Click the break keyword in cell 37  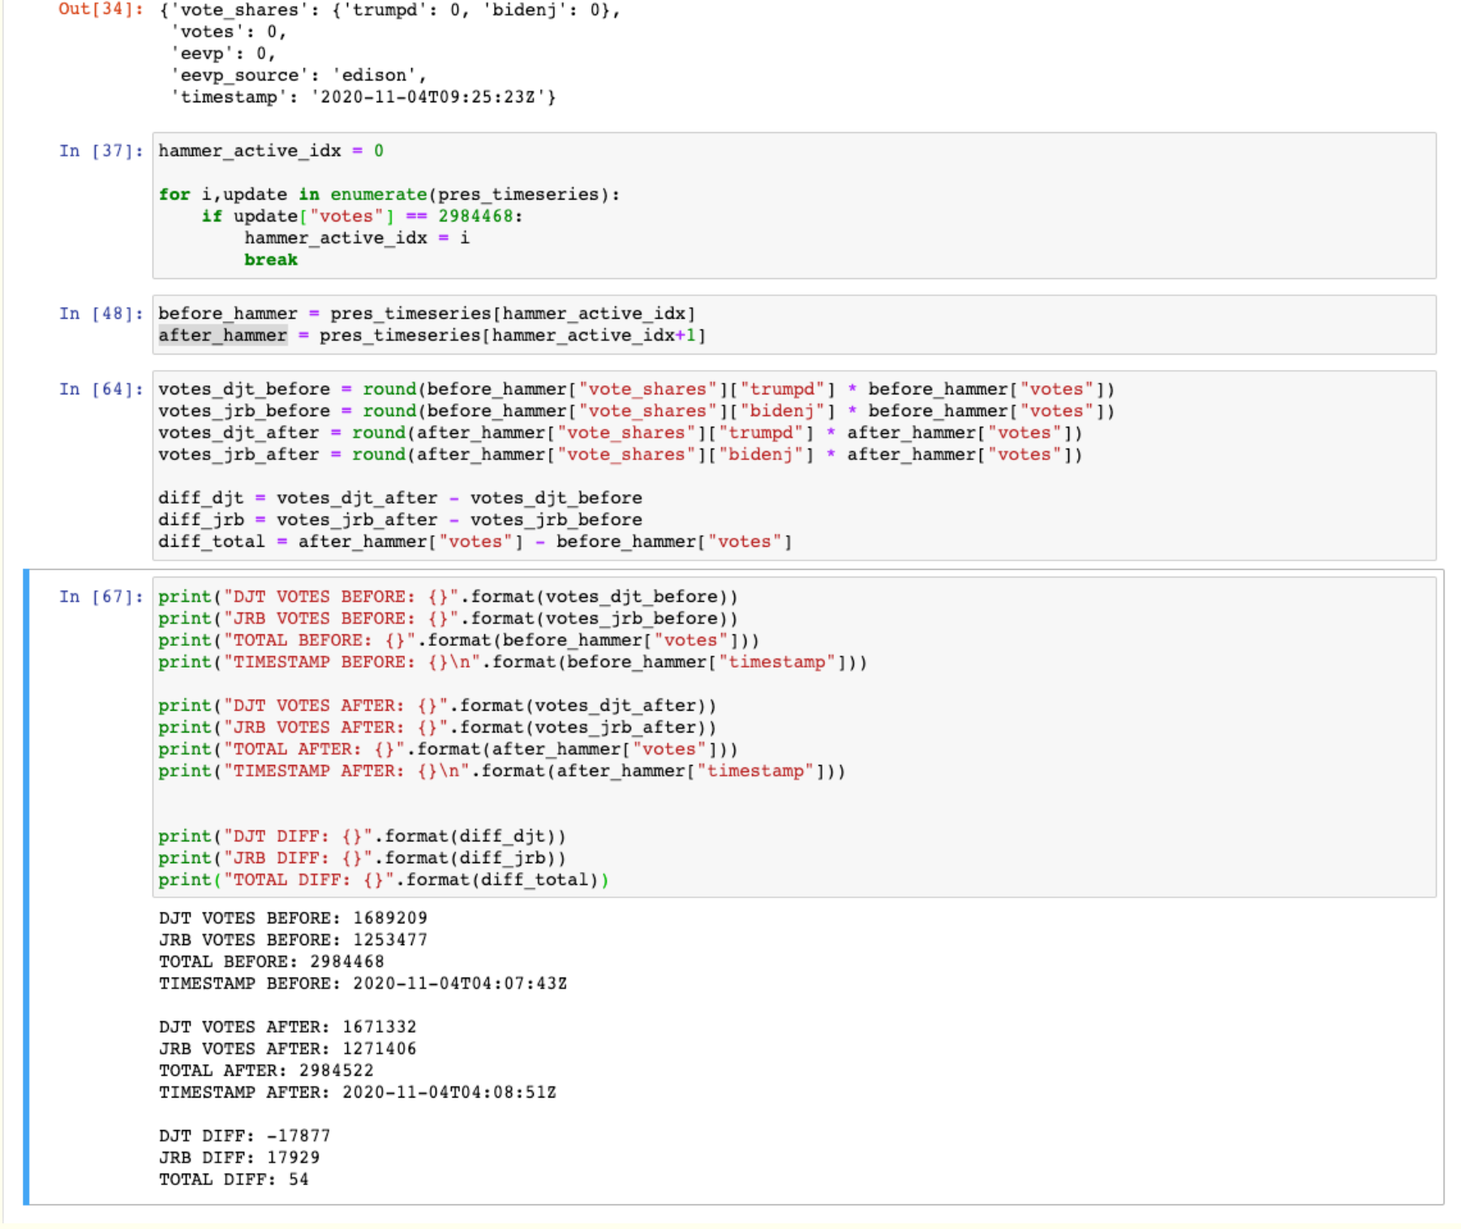[x=271, y=260]
